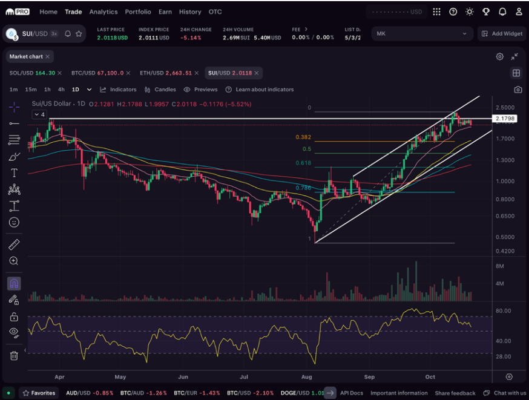
Task: Toggle magnet mode for drawings
Action: (x=14, y=283)
